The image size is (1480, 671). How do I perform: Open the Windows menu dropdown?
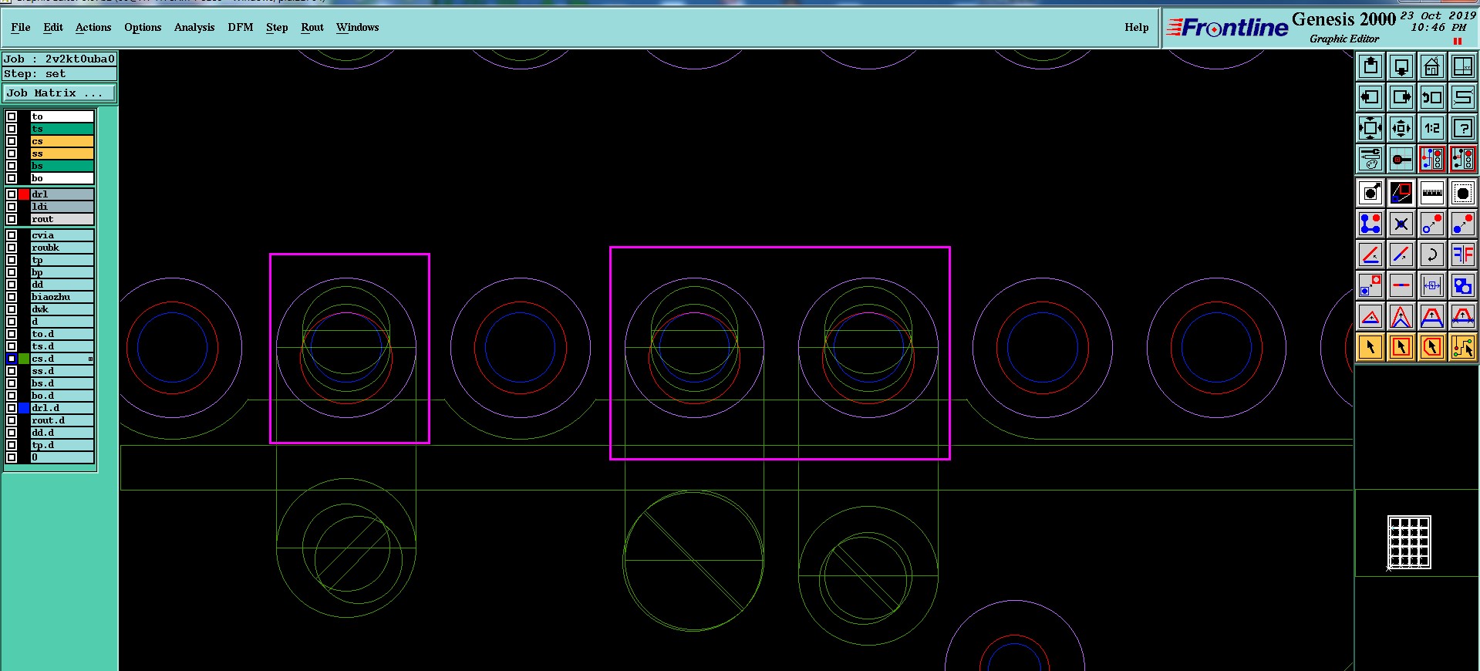point(357,27)
